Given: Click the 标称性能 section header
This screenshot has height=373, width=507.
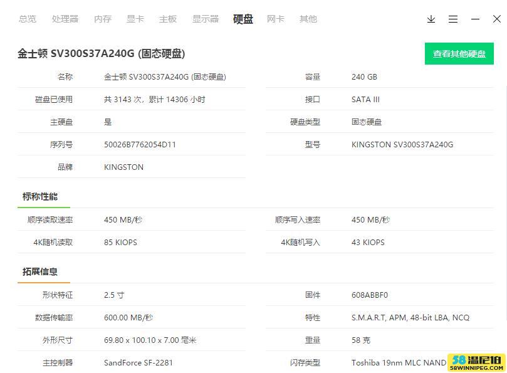Looking at the screenshot, I should pyautogui.click(x=40, y=196).
